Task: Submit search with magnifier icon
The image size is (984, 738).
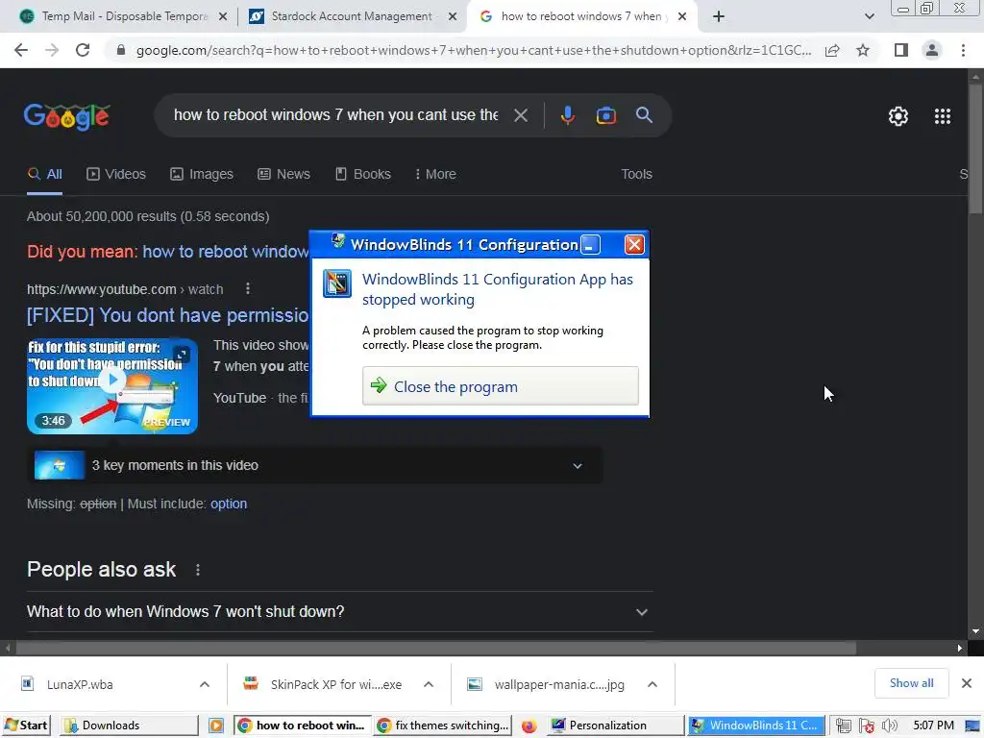Action: pos(644,115)
